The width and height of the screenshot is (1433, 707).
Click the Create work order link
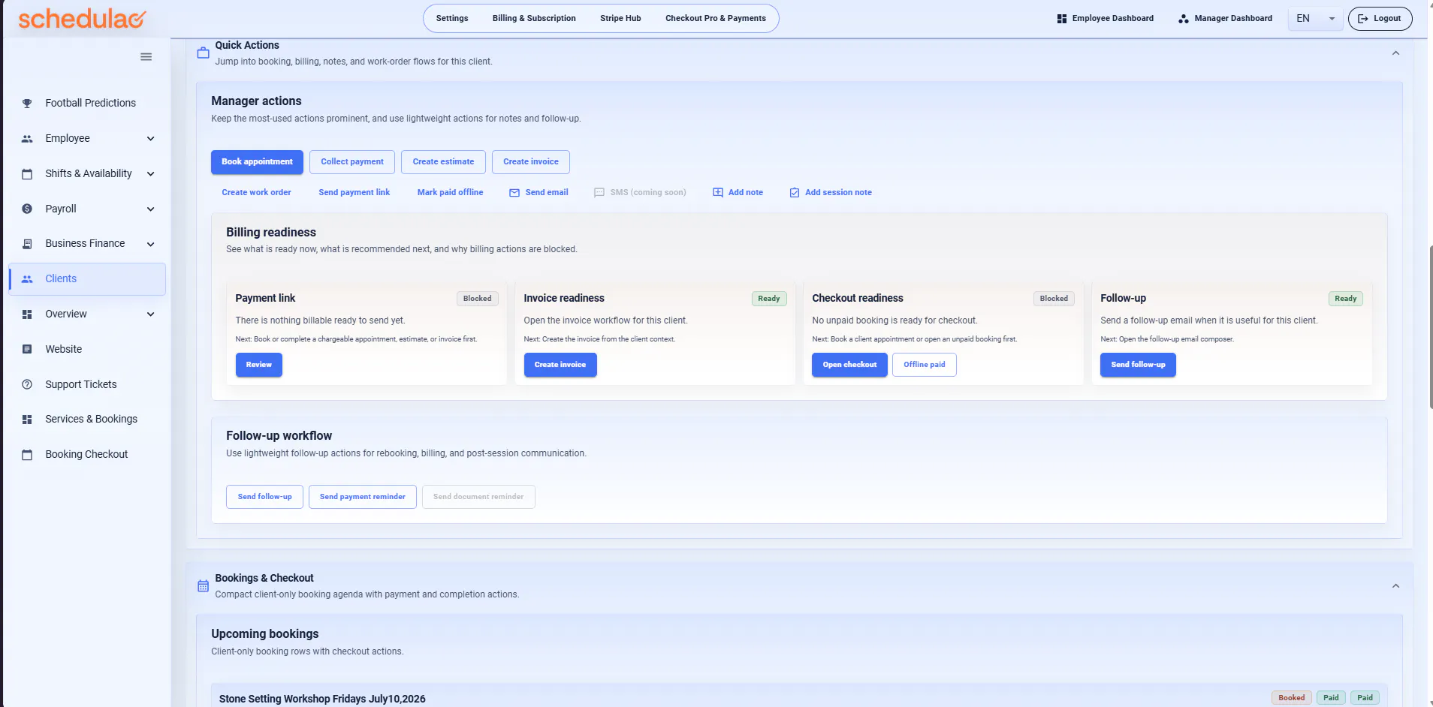[256, 193]
